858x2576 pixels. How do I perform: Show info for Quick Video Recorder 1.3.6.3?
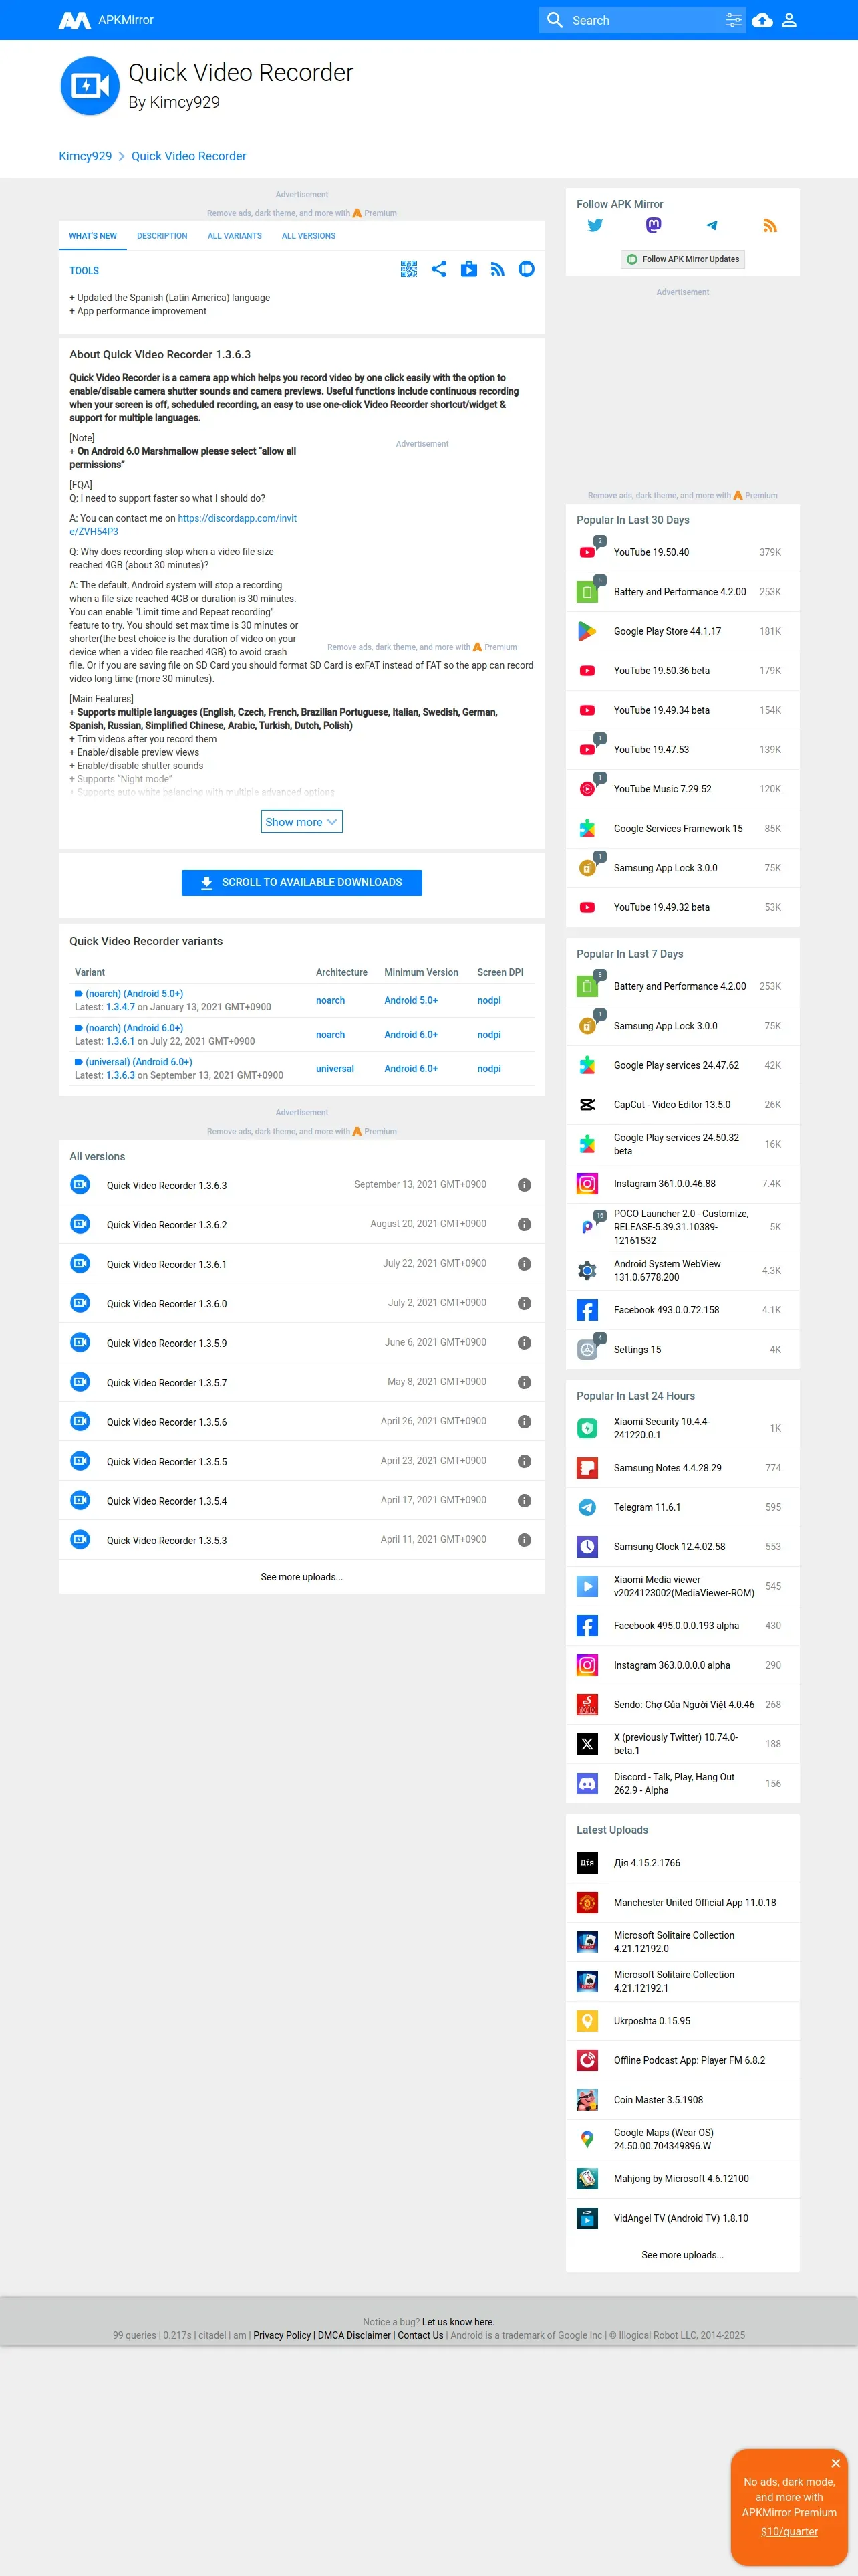click(525, 1185)
